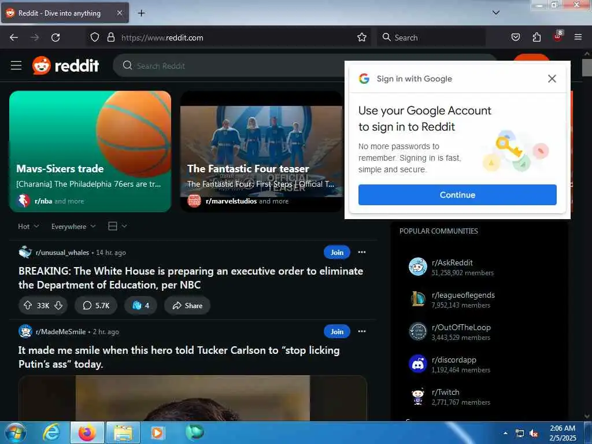592x444 pixels.
Task: Open Reddit hamburger navigation menu
Action: tap(16, 66)
